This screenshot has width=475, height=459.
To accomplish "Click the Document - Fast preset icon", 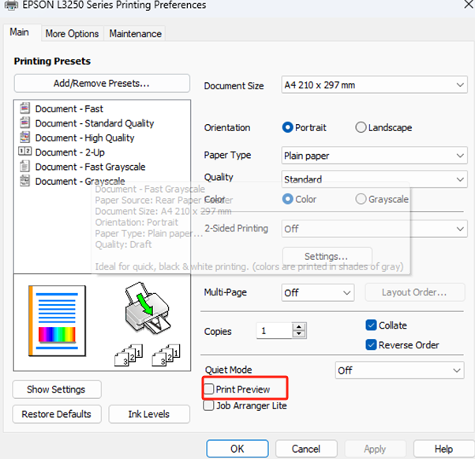I will [24, 108].
